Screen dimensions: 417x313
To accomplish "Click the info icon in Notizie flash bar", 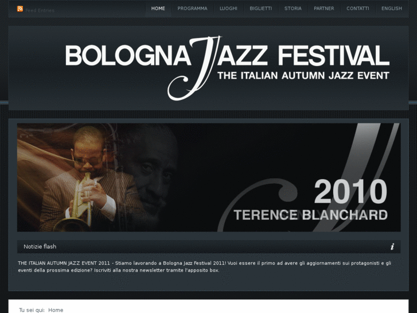I will point(392,247).
